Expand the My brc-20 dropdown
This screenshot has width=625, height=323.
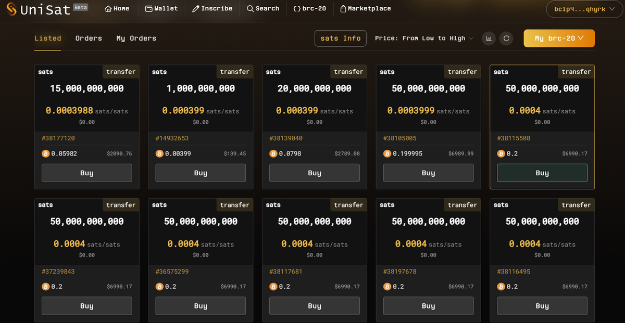point(559,38)
